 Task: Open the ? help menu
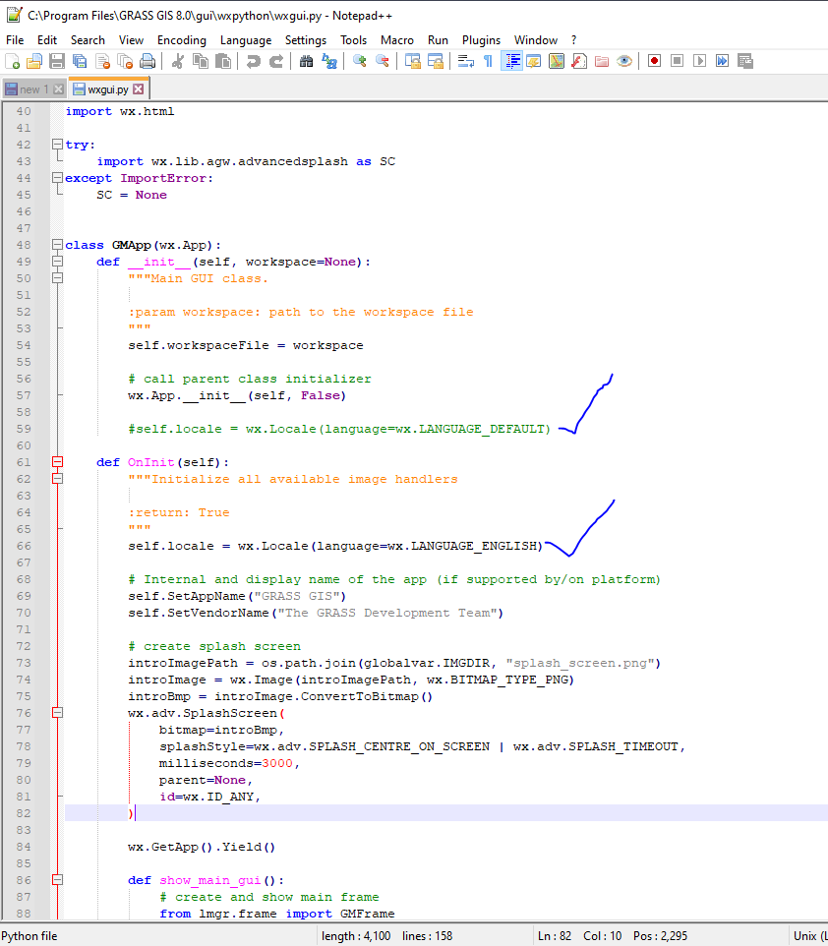(574, 39)
